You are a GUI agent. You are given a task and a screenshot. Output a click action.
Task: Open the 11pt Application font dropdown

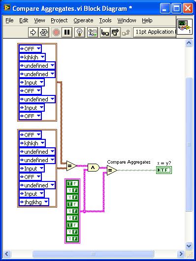pyautogui.click(x=154, y=32)
